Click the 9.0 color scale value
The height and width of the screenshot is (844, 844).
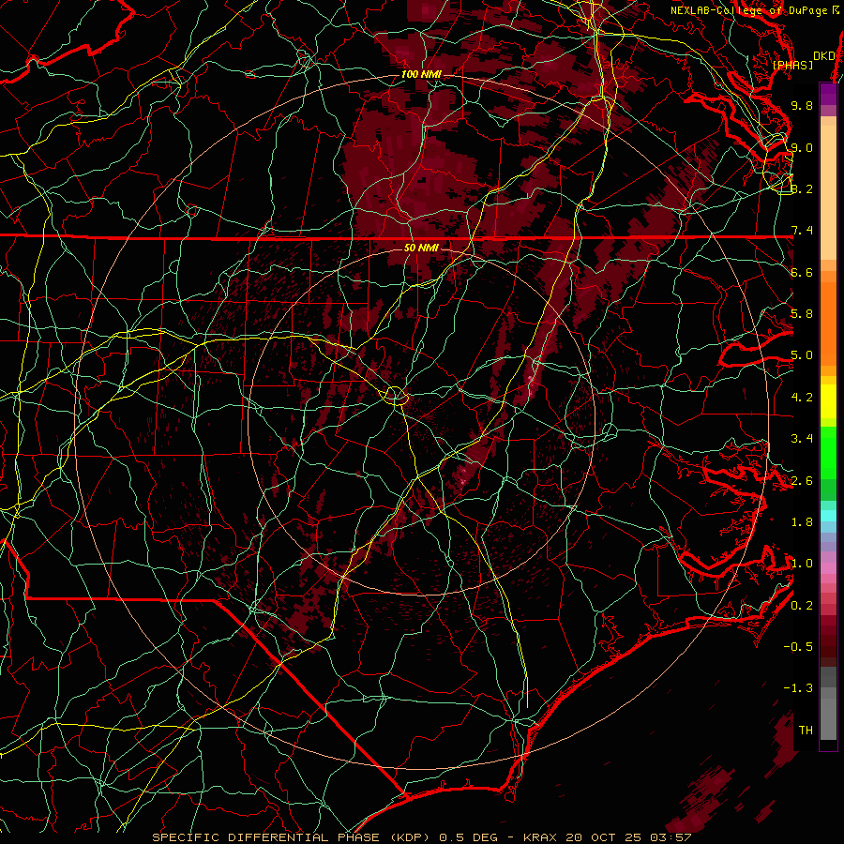click(x=802, y=147)
